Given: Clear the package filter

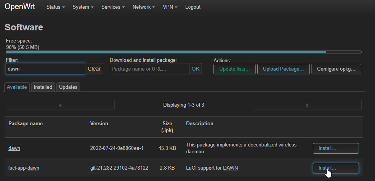Looking at the screenshot, I should click(94, 69).
